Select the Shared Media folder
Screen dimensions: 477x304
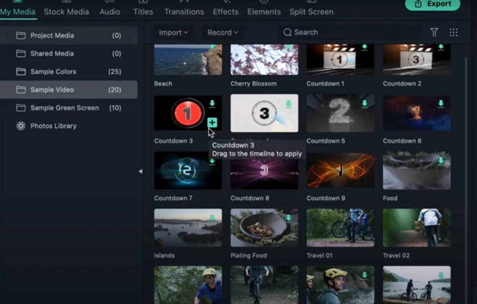tap(69, 54)
